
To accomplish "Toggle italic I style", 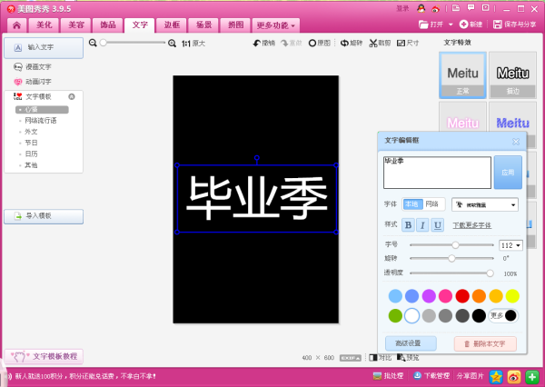I will coord(422,225).
